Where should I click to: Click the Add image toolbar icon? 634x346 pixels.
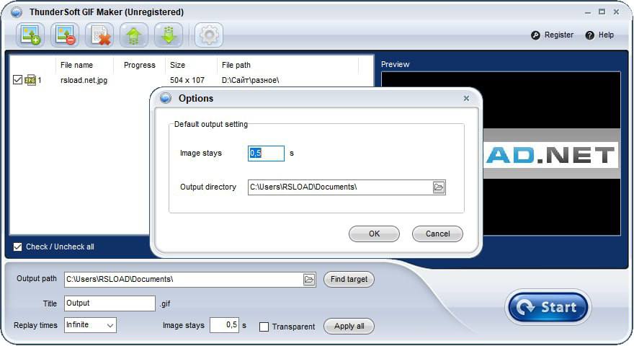pyautogui.click(x=31, y=35)
